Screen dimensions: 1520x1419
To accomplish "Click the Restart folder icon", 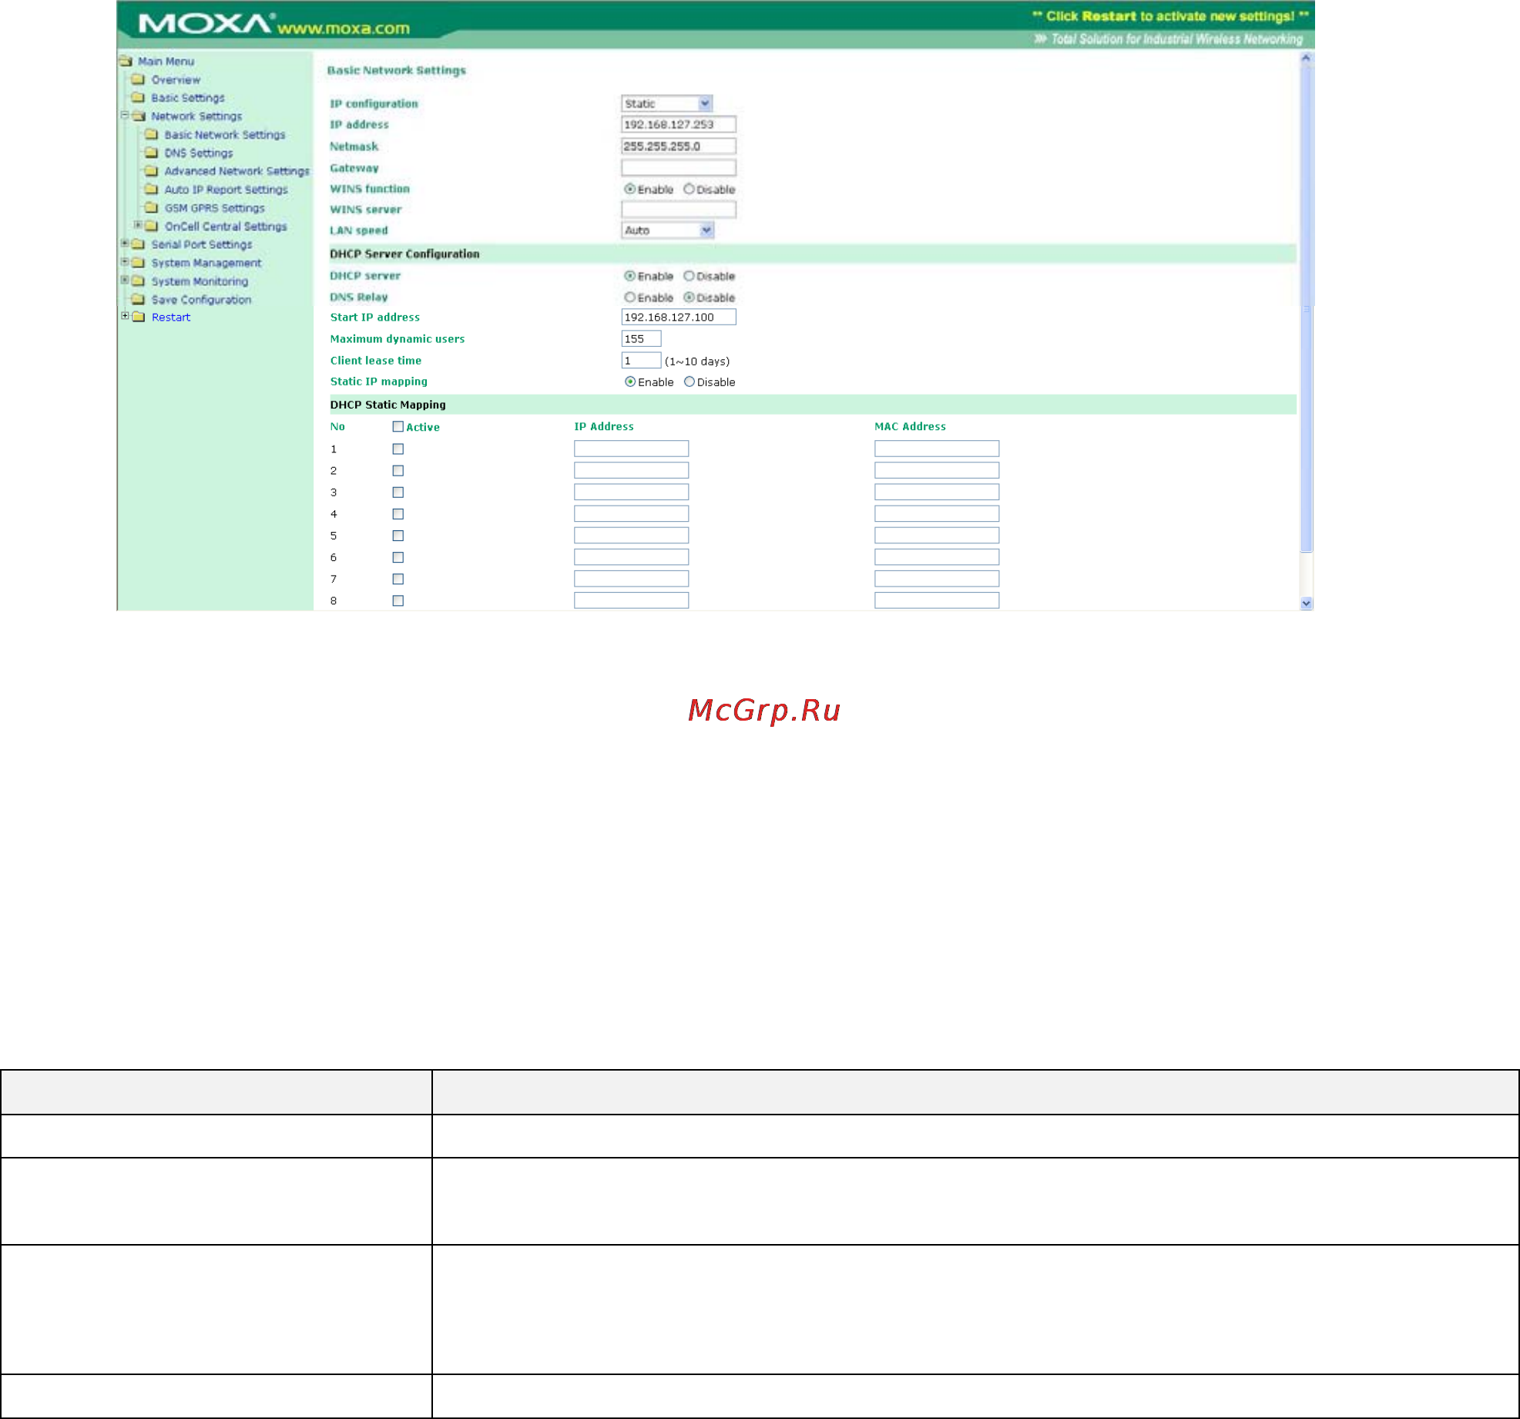I will (x=139, y=317).
